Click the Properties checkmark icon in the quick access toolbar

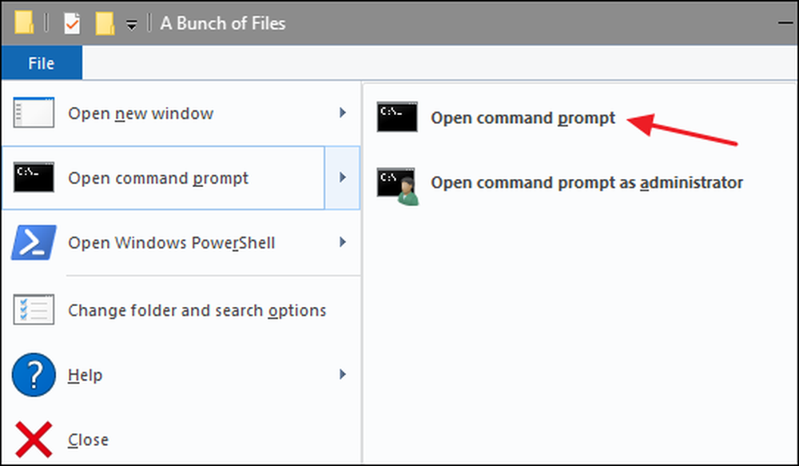pyautogui.click(x=72, y=23)
